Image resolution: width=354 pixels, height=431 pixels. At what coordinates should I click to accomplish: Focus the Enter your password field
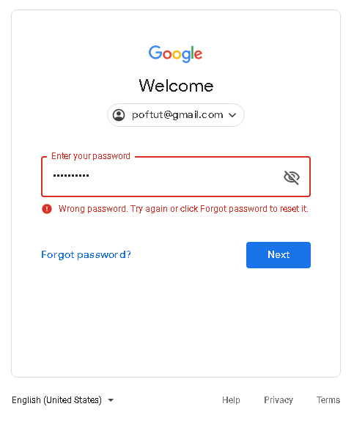coord(176,177)
